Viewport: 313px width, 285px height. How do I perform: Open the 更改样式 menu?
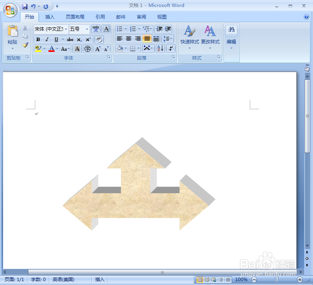click(210, 37)
